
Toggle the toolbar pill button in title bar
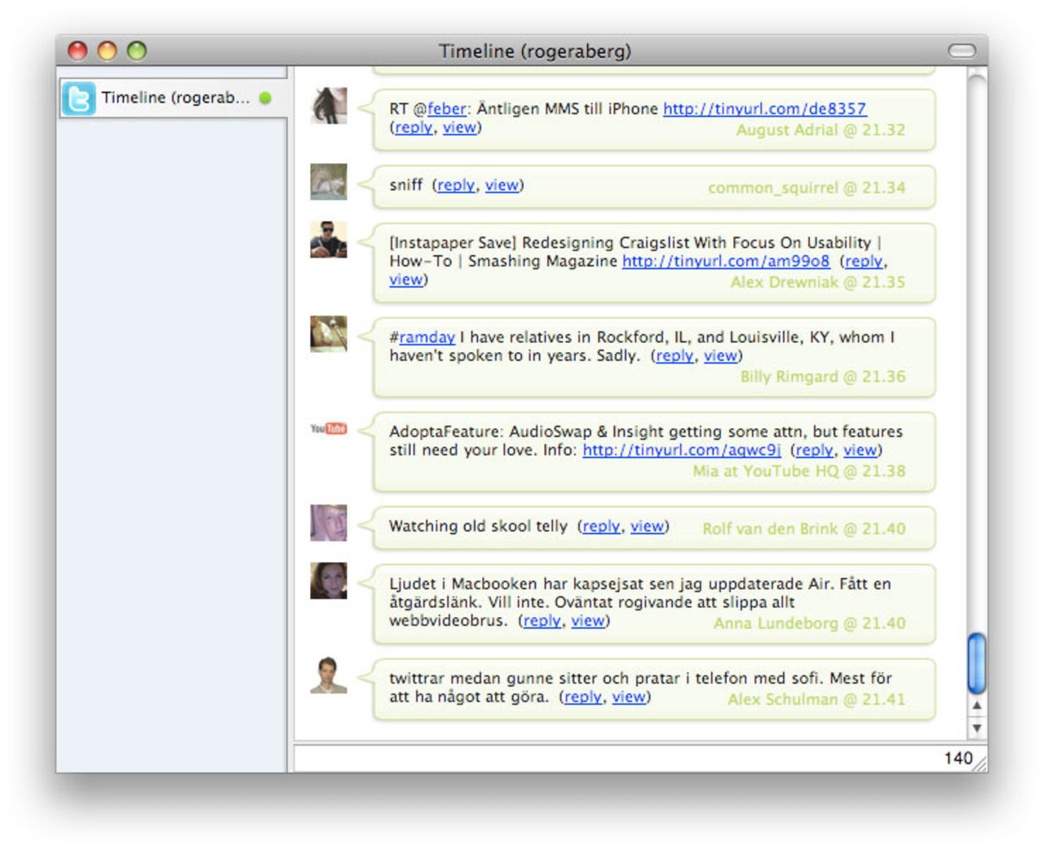point(962,51)
